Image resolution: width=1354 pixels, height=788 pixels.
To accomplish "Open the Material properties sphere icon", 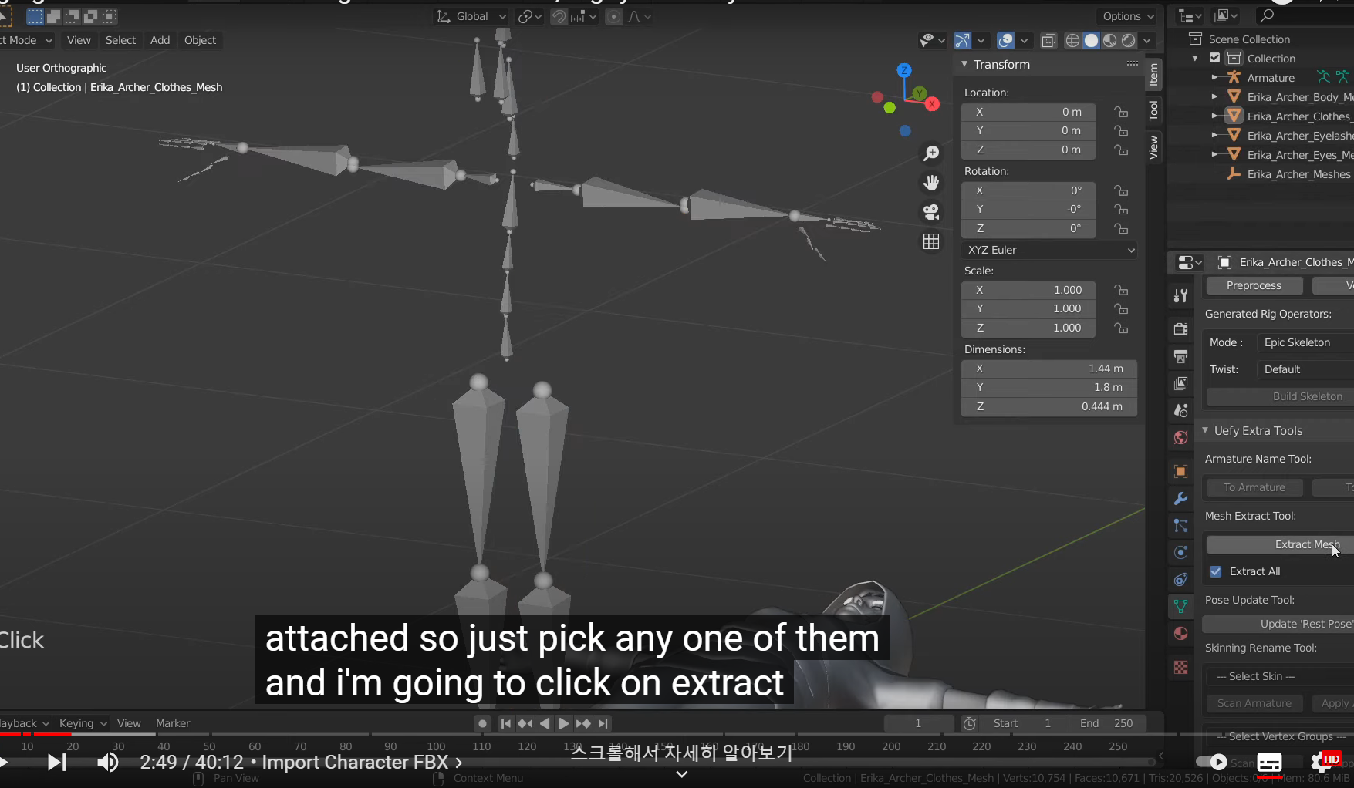I will [x=1180, y=633].
